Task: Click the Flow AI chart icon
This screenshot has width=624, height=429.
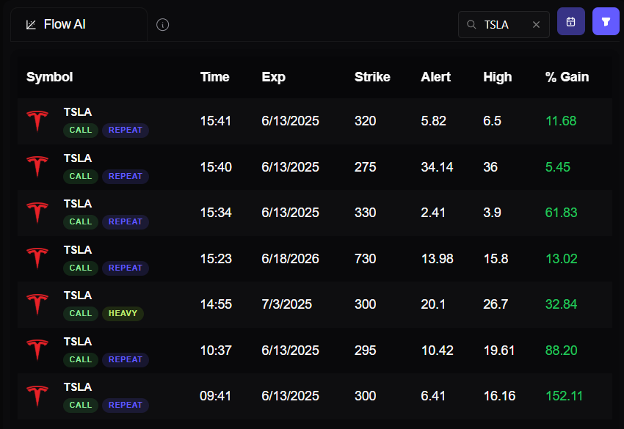Action: coord(31,25)
